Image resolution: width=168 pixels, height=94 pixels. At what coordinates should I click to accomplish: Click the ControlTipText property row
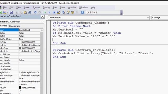[x=20, y=69]
